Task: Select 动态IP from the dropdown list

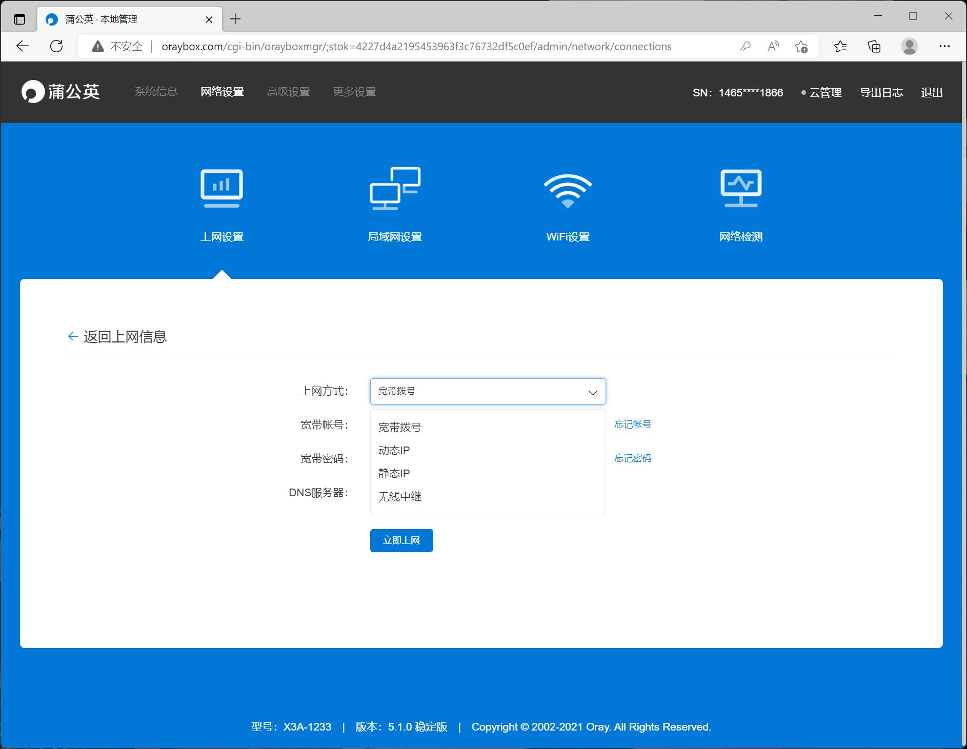Action: point(394,450)
